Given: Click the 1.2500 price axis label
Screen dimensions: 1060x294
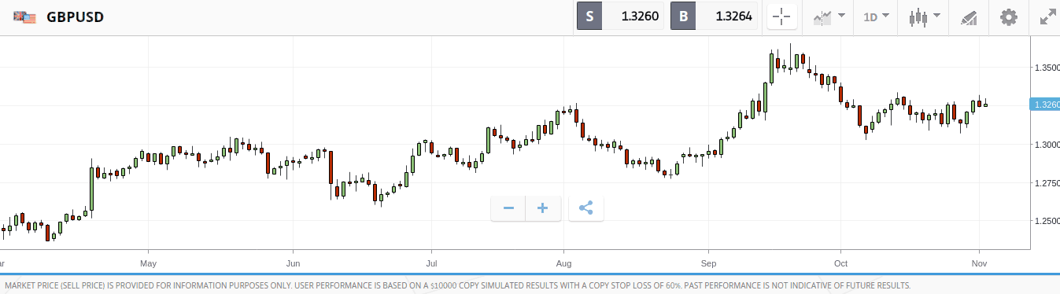Looking at the screenshot, I should (1047, 222).
